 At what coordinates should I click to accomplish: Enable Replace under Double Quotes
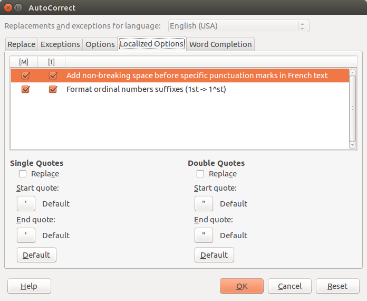click(x=200, y=174)
